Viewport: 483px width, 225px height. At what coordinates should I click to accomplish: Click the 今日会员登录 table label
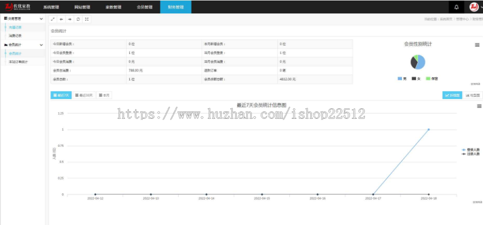[63, 53]
